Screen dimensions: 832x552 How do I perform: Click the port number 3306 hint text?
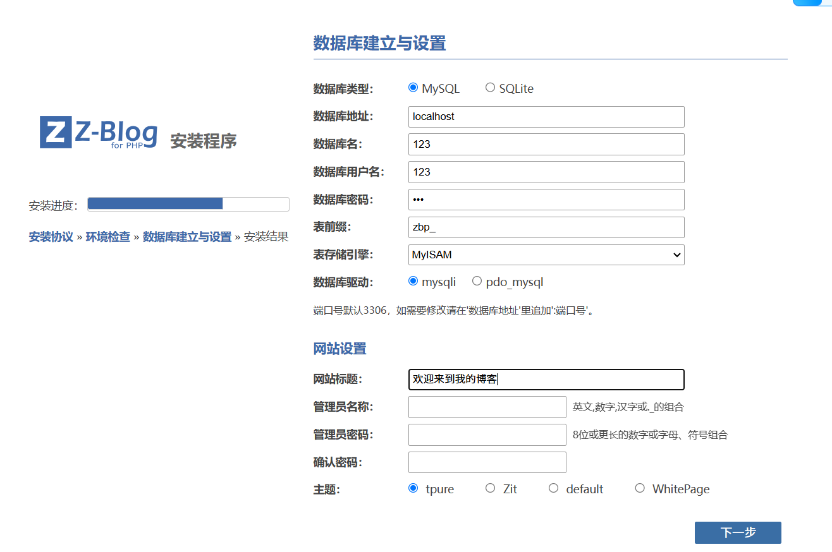click(x=454, y=311)
